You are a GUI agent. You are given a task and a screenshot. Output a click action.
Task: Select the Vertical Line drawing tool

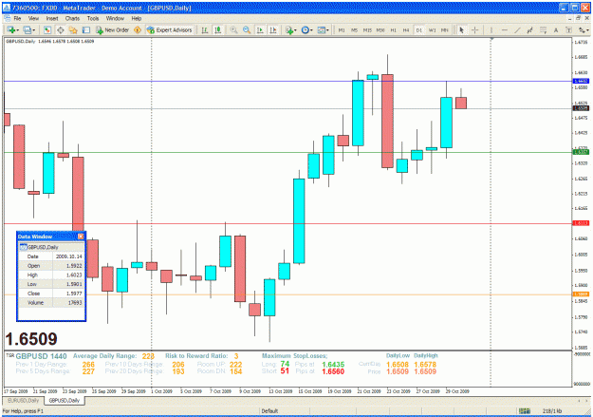pos(491,29)
